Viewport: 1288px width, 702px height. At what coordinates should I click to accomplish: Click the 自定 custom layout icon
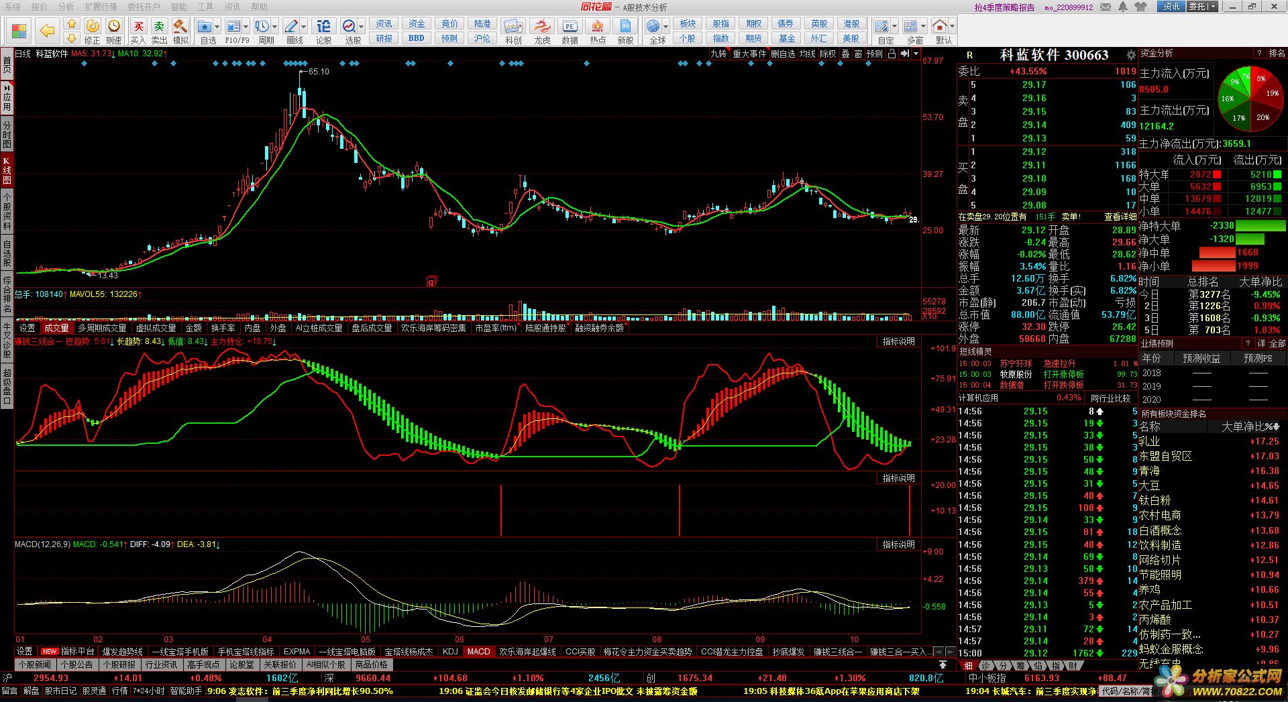click(x=883, y=26)
